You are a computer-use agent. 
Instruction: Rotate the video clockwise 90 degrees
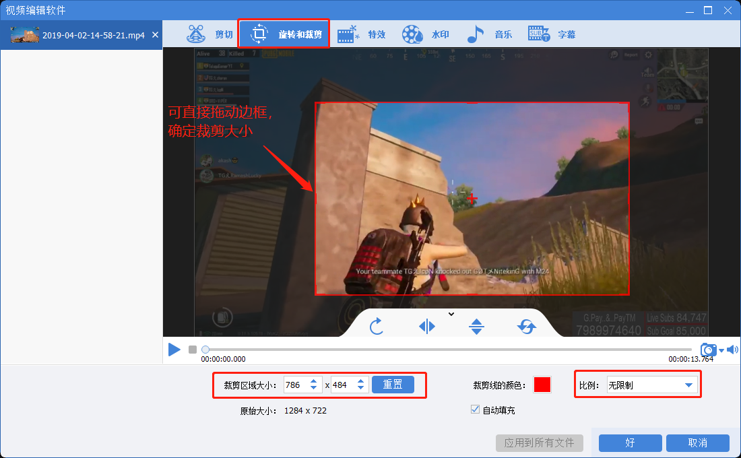click(x=376, y=326)
